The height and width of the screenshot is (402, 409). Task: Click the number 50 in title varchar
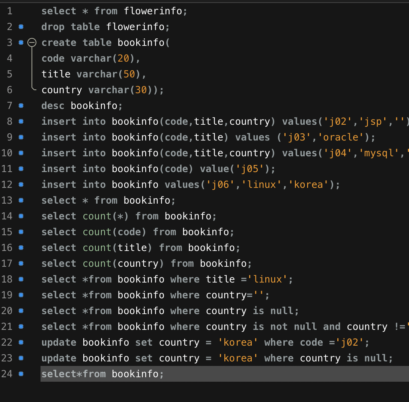tap(129, 74)
